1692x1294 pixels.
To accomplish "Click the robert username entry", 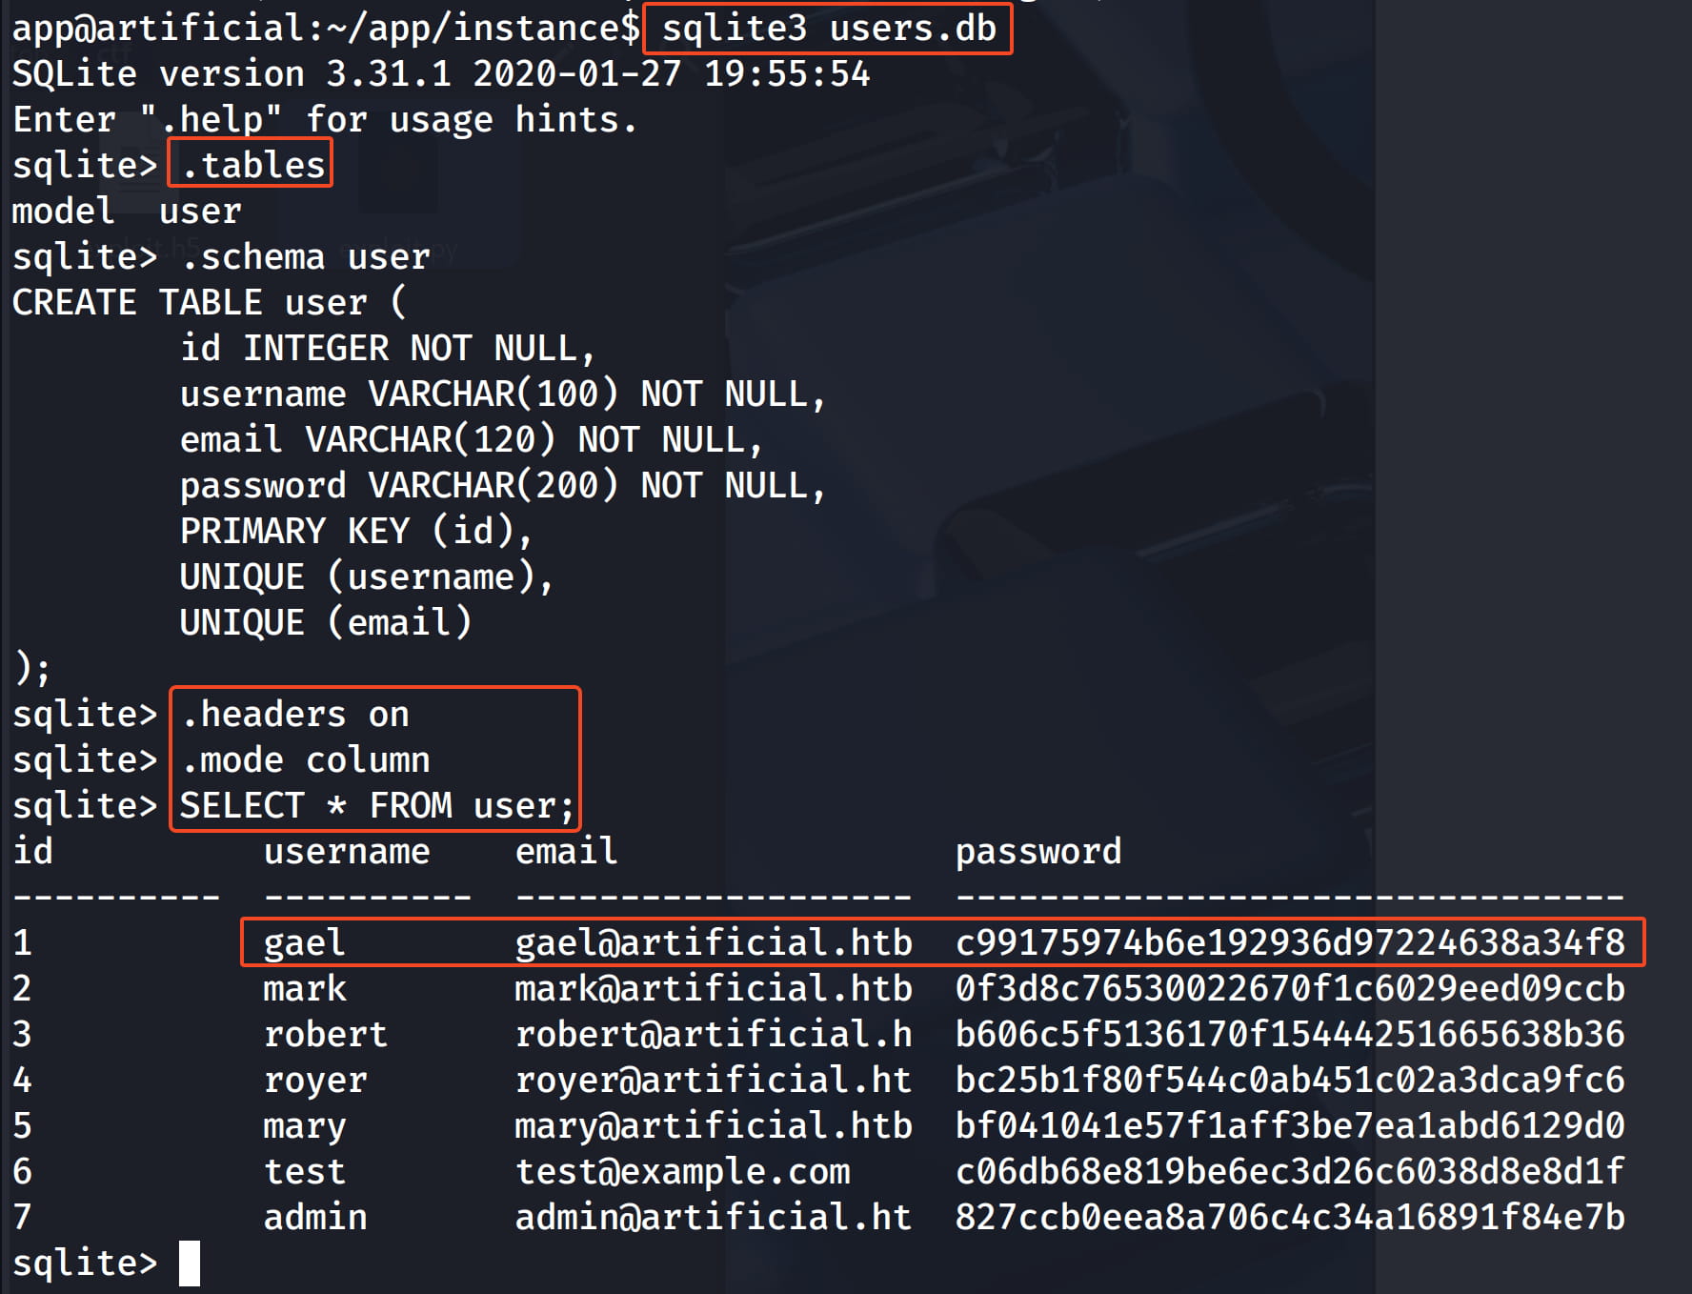I will click(x=326, y=1034).
